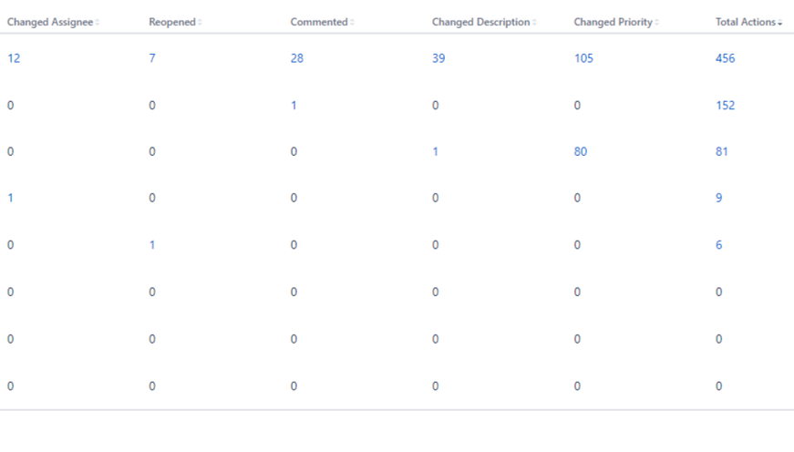
Task: Sort by Changed Priority column
Action: click(x=613, y=22)
